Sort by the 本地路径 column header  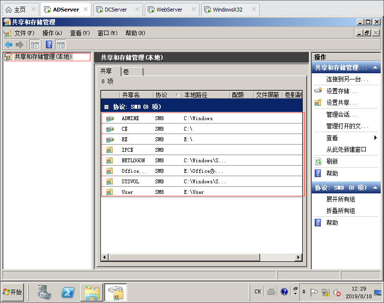[206, 95]
